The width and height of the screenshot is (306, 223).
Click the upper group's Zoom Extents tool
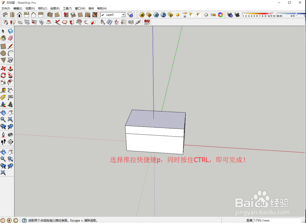click(10, 119)
